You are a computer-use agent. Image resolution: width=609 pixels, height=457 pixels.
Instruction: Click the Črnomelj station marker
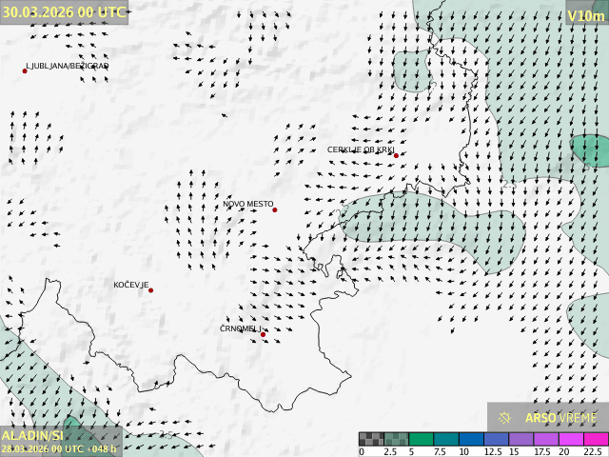point(264,334)
